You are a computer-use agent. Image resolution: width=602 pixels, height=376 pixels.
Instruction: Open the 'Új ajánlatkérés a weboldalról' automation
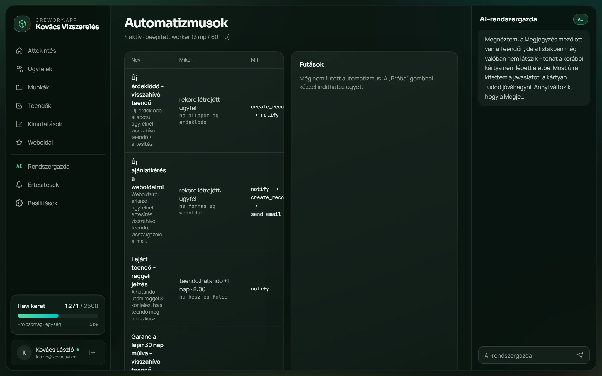tap(204, 201)
